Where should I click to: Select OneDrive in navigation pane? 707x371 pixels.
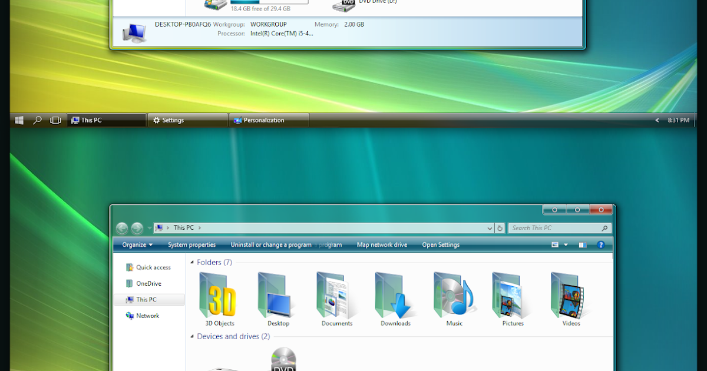click(x=144, y=283)
